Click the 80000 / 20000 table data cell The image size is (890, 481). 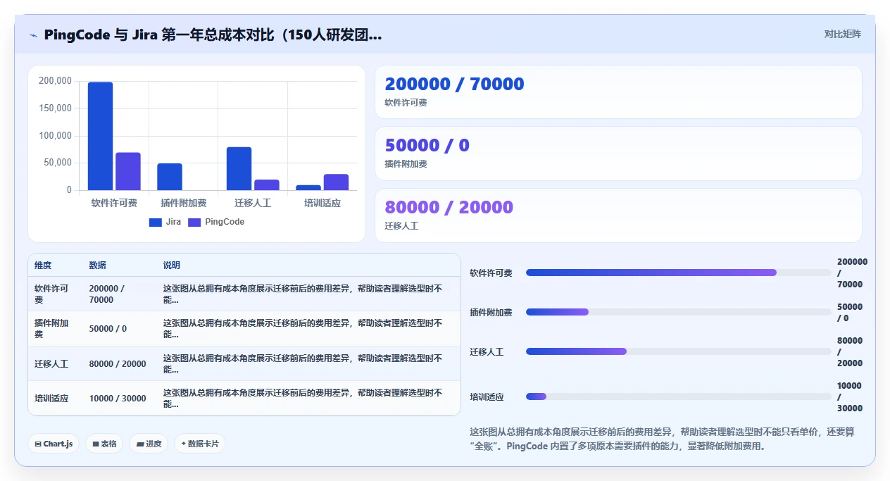point(120,364)
